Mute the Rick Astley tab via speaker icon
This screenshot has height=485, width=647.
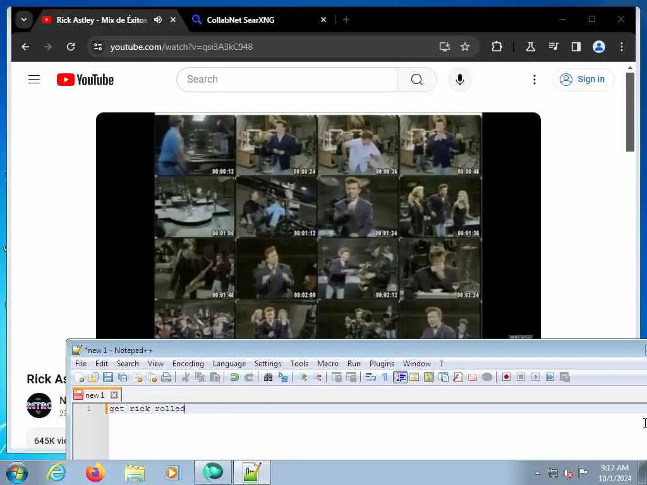[x=158, y=20]
